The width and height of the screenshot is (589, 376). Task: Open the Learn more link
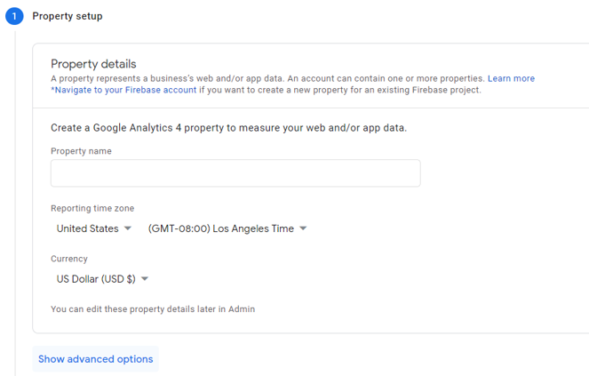point(511,78)
